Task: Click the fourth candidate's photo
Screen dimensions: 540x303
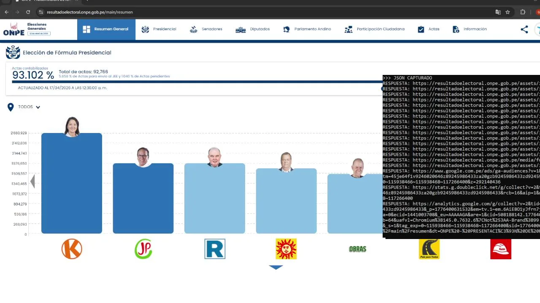Action: (x=286, y=162)
